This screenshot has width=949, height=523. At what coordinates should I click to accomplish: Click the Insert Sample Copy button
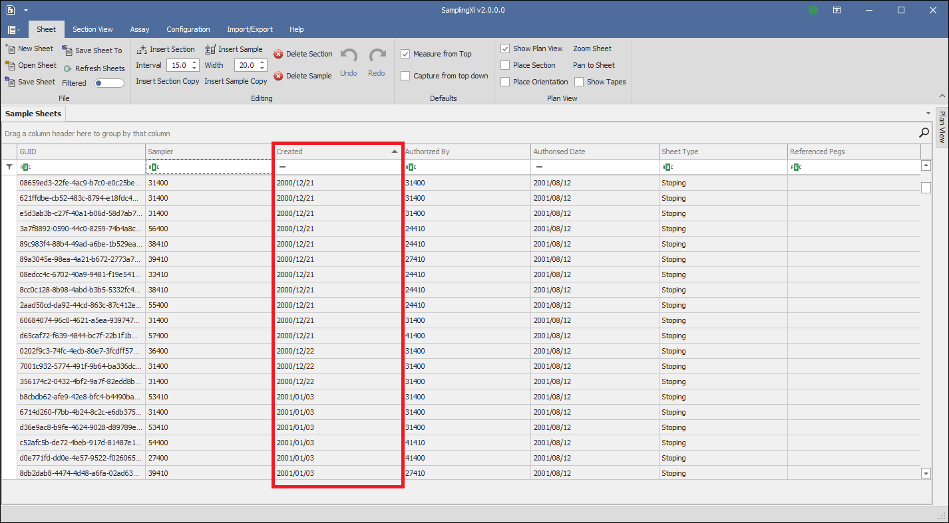[x=236, y=81]
